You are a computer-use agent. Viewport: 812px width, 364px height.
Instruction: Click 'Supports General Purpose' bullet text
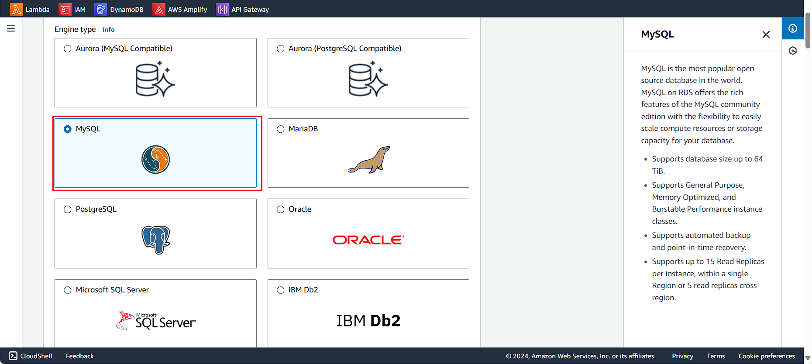pos(707,203)
